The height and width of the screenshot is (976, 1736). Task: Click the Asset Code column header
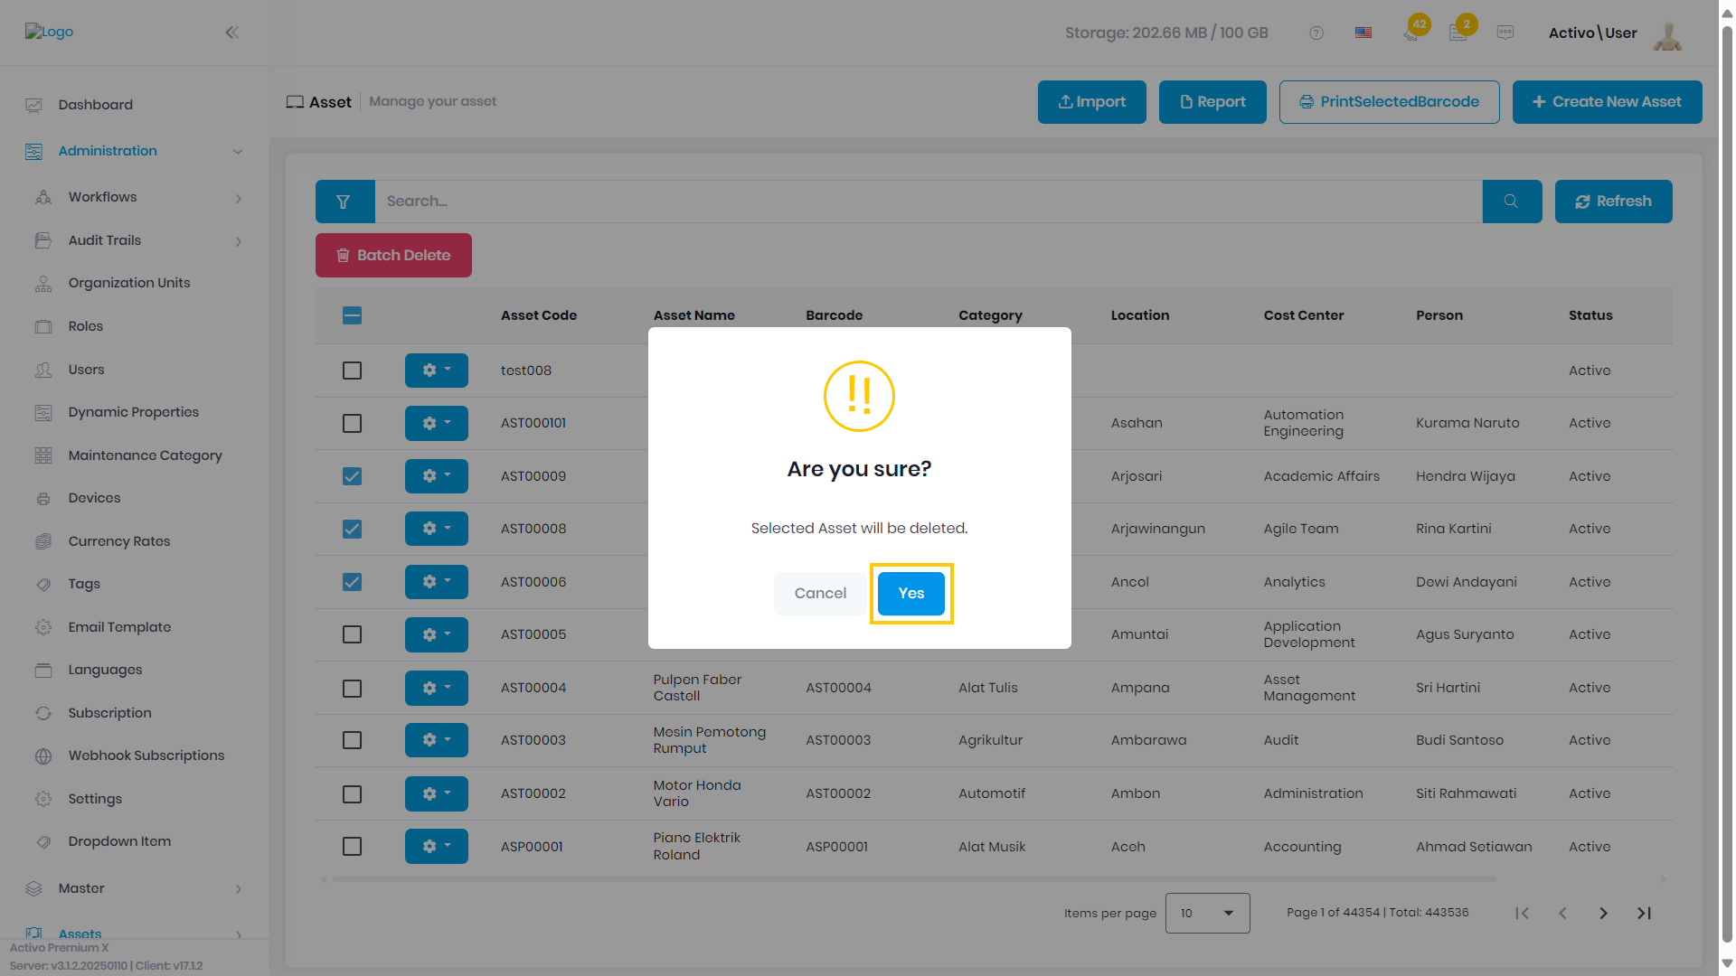coord(539,315)
